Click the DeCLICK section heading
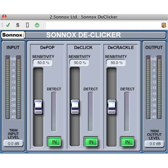The height and width of the screenshot is (168, 168). [x=83, y=47]
